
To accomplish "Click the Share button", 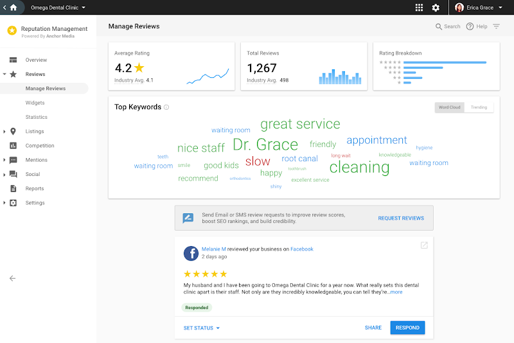I will [x=373, y=328].
